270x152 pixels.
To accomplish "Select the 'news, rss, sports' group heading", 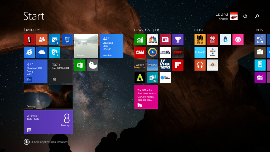I will click(148, 30).
